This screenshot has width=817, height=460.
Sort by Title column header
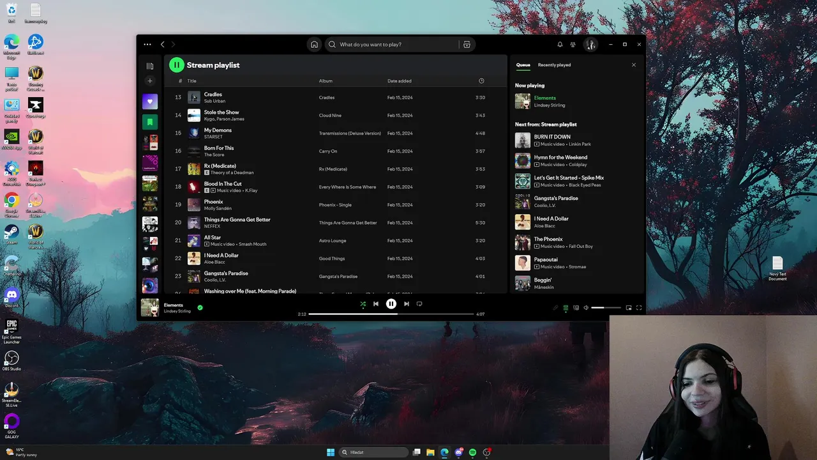click(x=191, y=81)
